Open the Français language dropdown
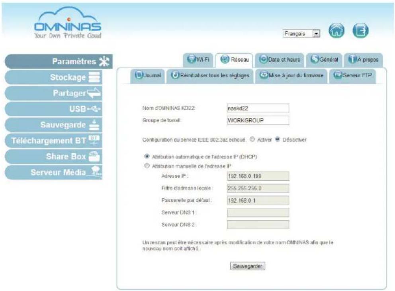This screenshot has height=291, width=395. coord(301,33)
